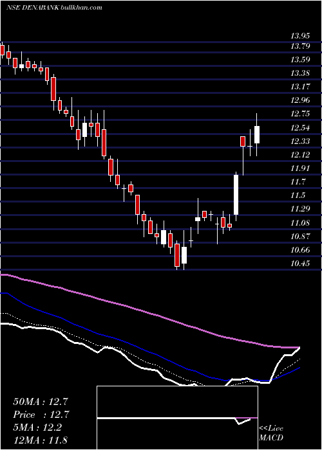This screenshot has height=450, width=322.
Task: Click the Price : 12.7 legend text
Action: 41,415
